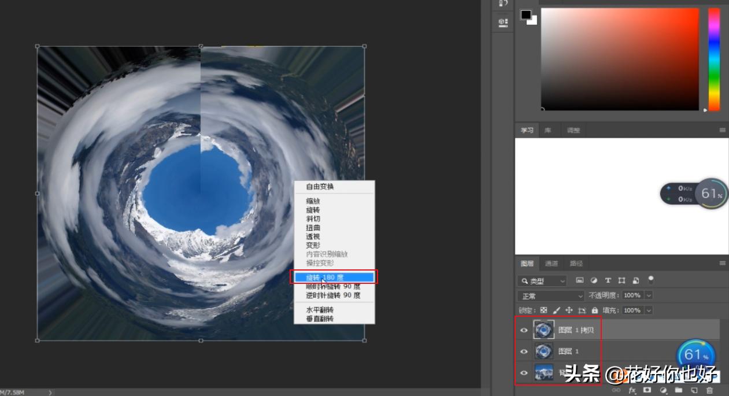Create new fill or adjustment layer icon

(663, 391)
